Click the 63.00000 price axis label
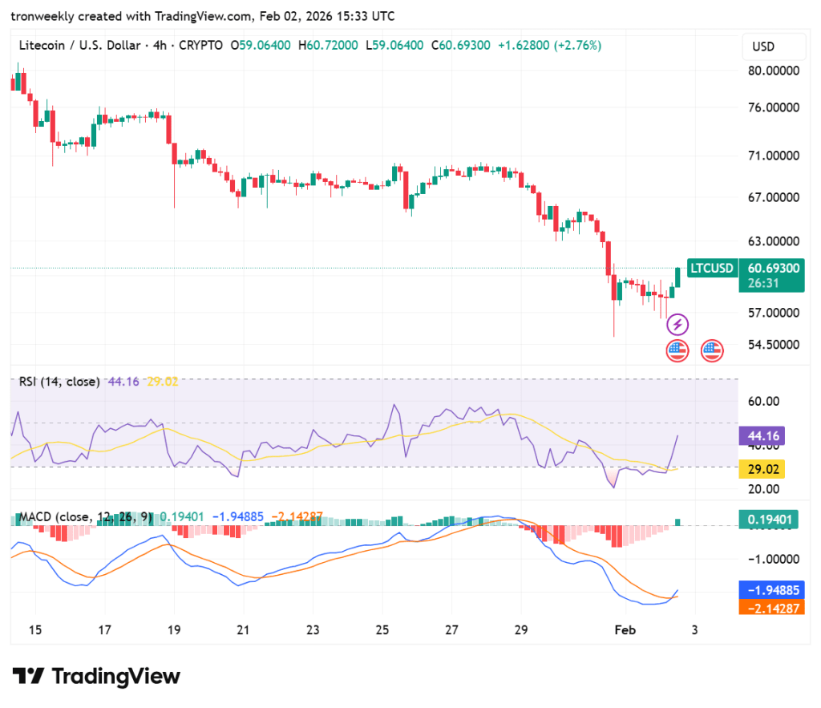 [774, 241]
